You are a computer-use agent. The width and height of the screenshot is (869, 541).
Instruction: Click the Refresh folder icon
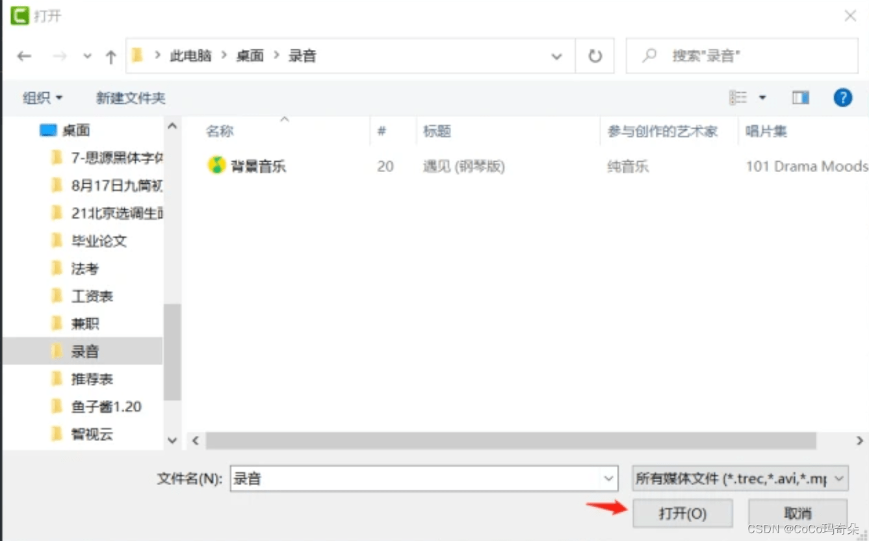click(595, 57)
